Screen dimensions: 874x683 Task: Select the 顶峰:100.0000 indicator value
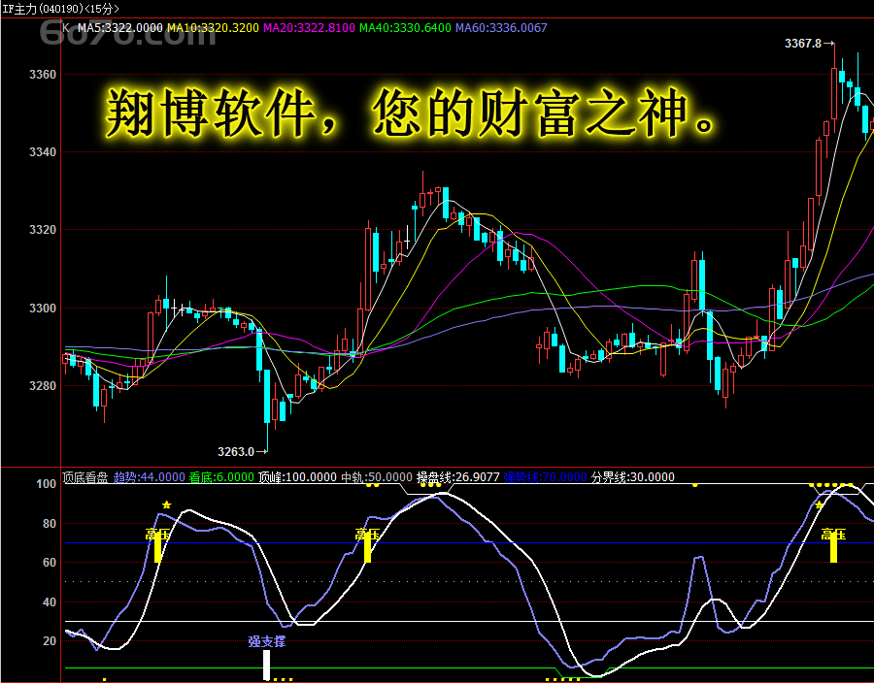click(297, 477)
